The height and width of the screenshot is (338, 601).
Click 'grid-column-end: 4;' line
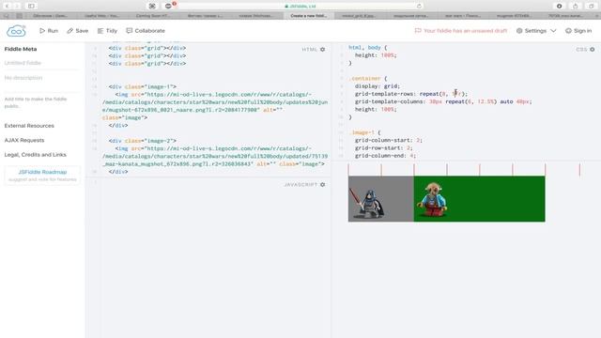(385, 156)
